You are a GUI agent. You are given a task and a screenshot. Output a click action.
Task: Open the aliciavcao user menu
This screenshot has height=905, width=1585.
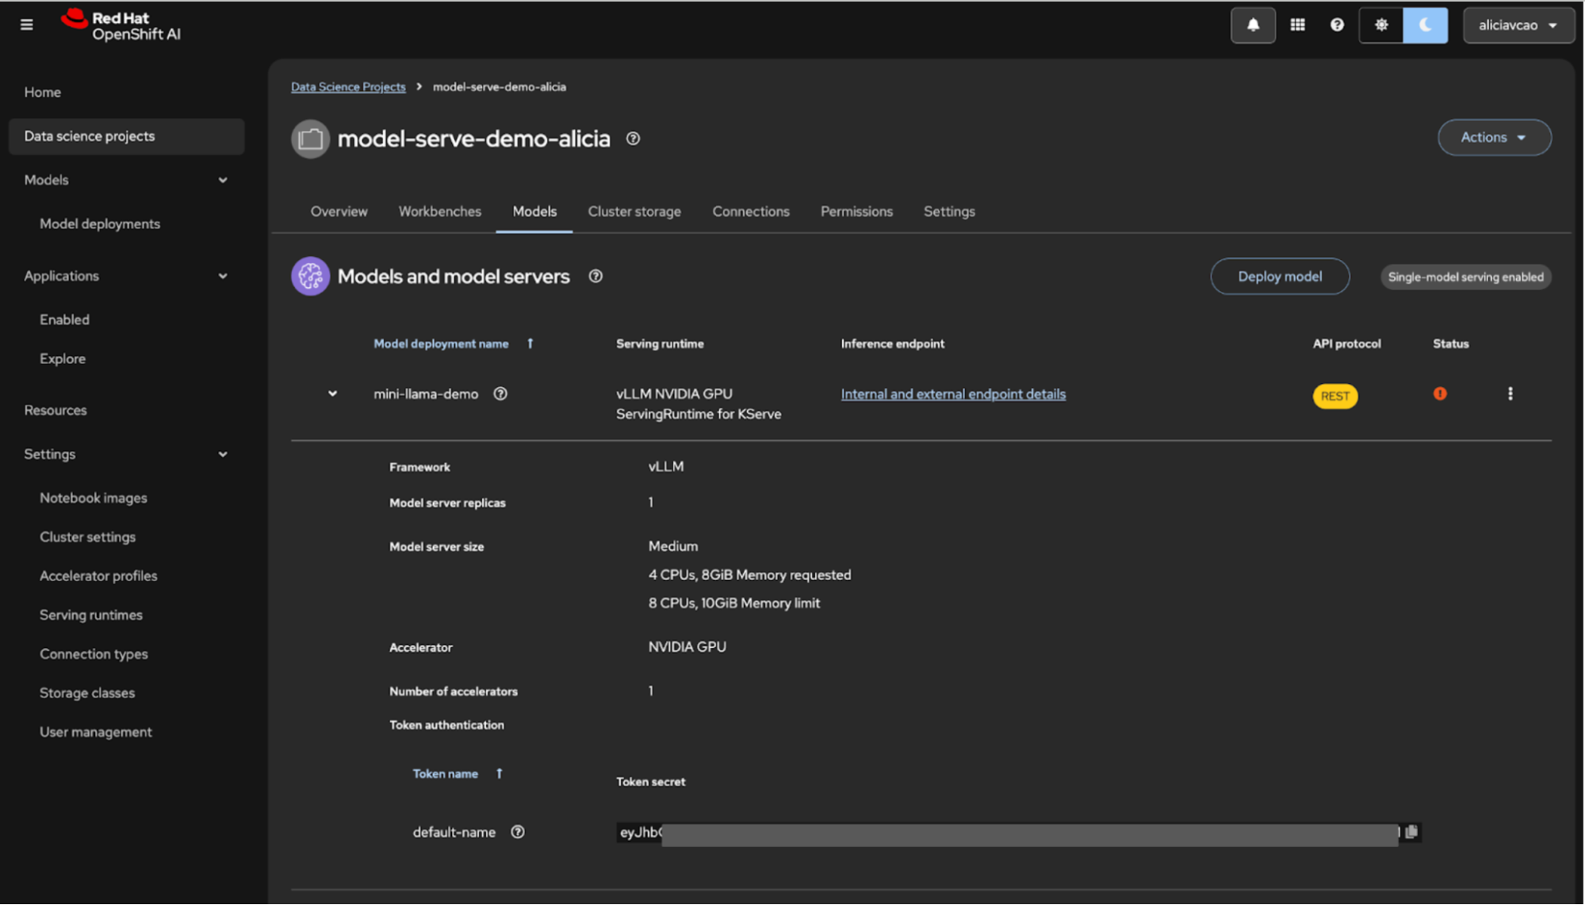click(x=1518, y=25)
